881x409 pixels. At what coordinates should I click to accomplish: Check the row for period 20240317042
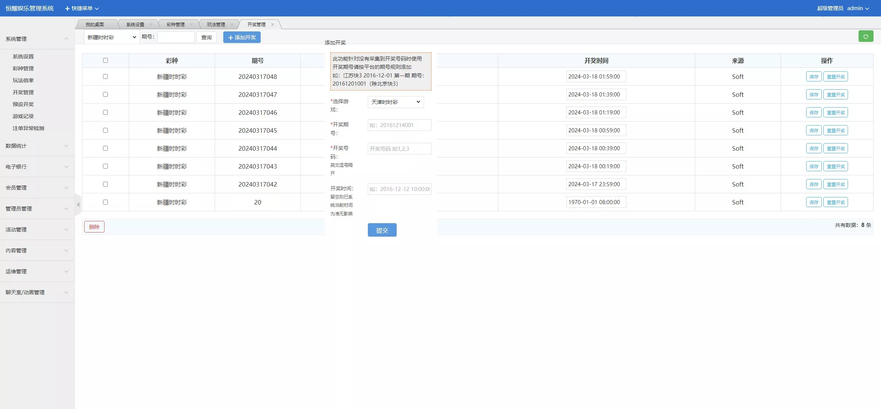click(x=105, y=184)
